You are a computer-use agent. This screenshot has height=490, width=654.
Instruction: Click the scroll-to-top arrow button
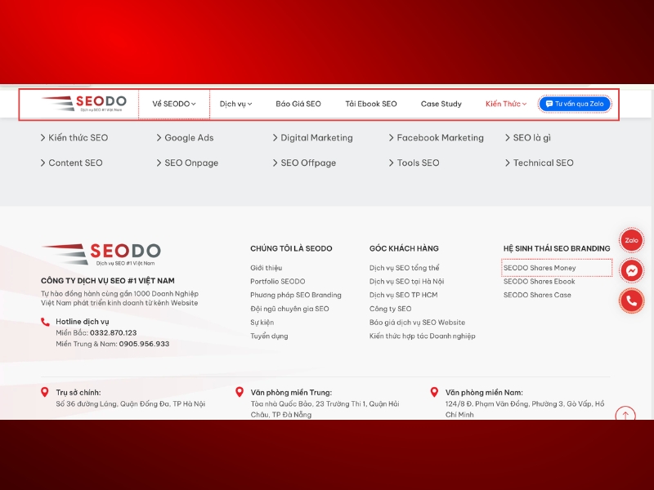pyautogui.click(x=625, y=415)
